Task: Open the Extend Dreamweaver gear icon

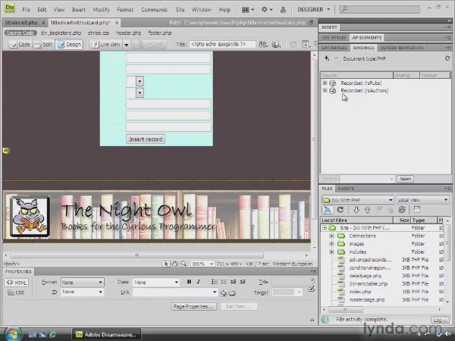Action: 266,10
